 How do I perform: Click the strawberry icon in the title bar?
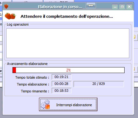tap(6, 6)
